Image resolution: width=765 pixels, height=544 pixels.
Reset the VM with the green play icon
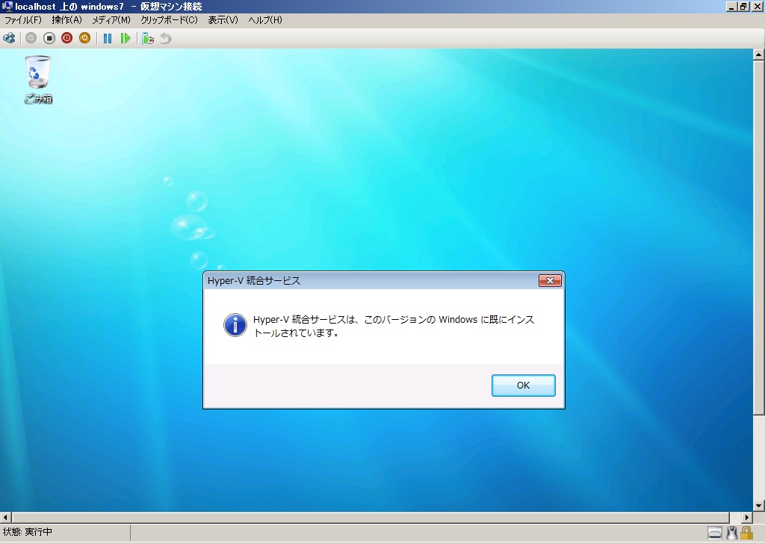point(126,38)
